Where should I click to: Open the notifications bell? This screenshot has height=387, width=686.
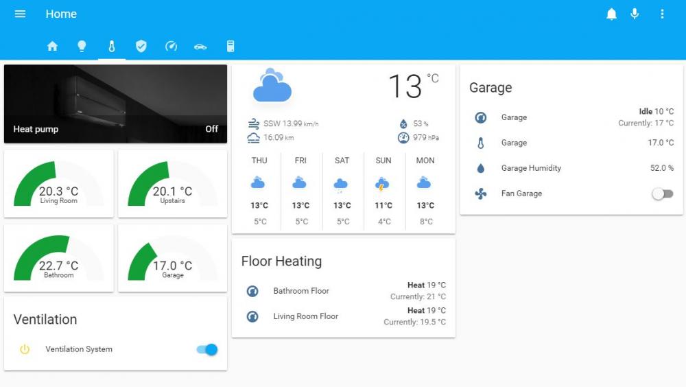pos(611,14)
